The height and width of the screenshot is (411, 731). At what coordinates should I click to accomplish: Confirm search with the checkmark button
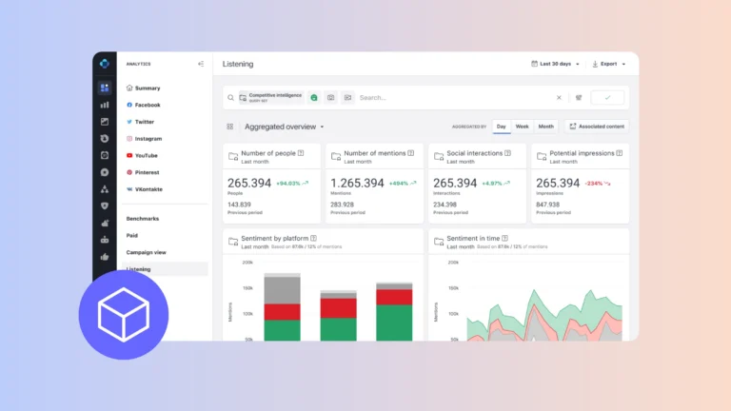click(607, 97)
